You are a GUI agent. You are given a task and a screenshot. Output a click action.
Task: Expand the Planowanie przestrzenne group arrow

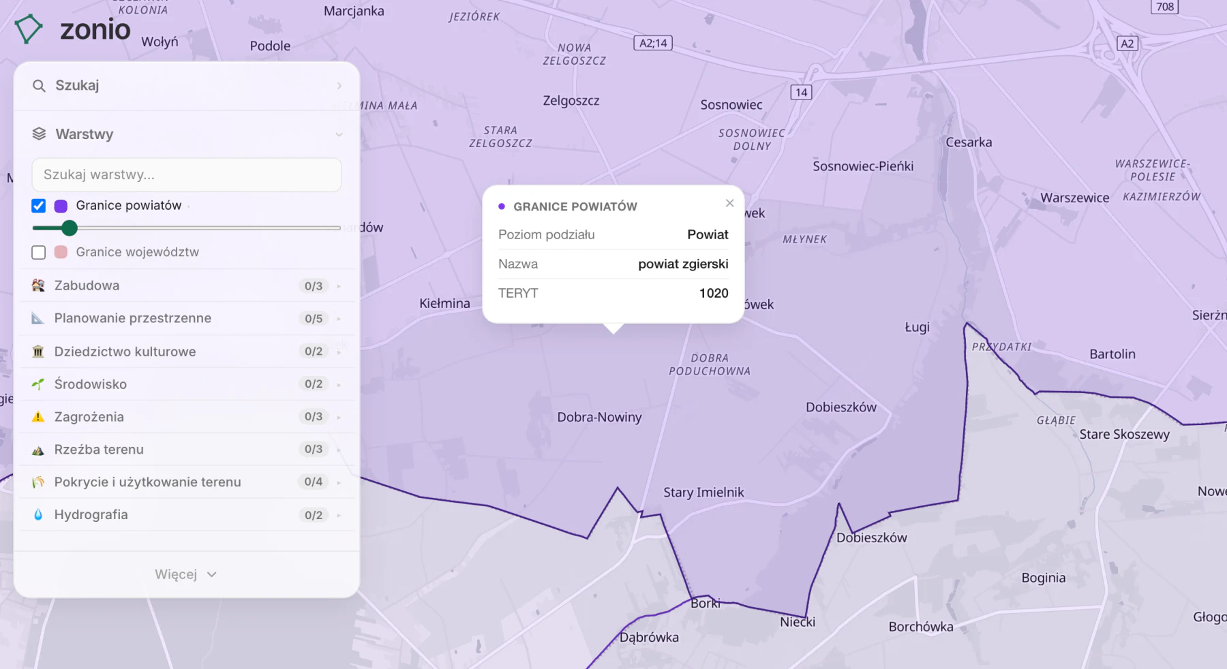pos(339,319)
